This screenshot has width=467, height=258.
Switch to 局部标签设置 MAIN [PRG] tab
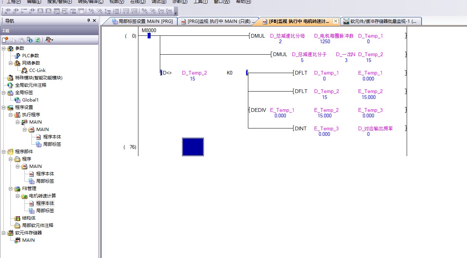click(142, 21)
